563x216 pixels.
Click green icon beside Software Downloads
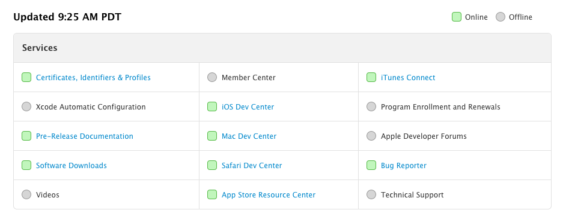coord(26,165)
